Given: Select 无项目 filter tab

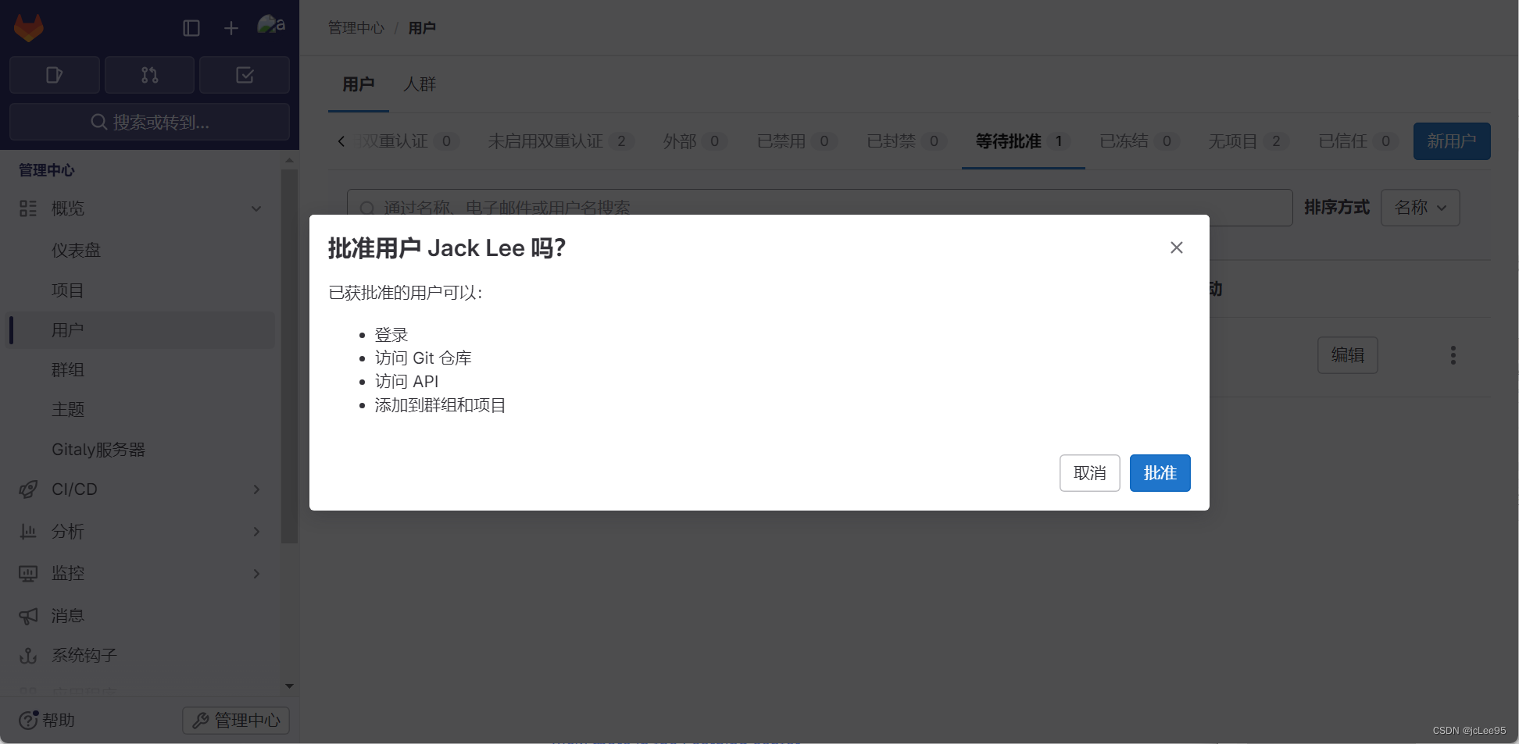Looking at the screenshot, I should [1249, 141].
